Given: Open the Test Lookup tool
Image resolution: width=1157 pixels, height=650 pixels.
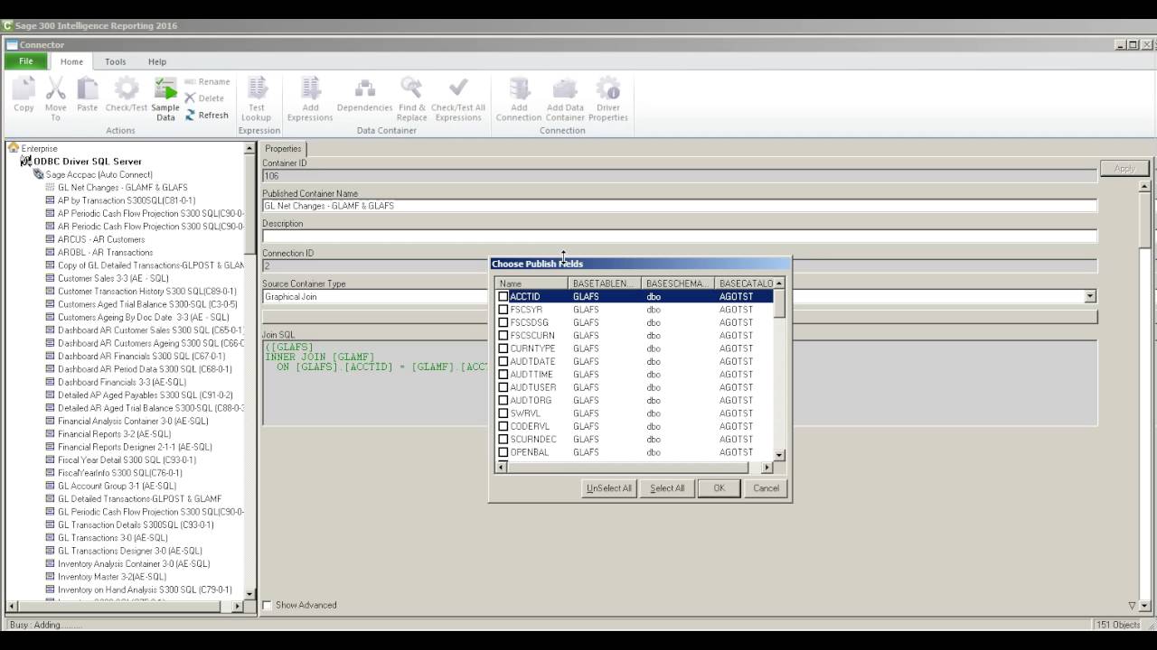Looking at the screenshot, I should [x=257, y=98].
